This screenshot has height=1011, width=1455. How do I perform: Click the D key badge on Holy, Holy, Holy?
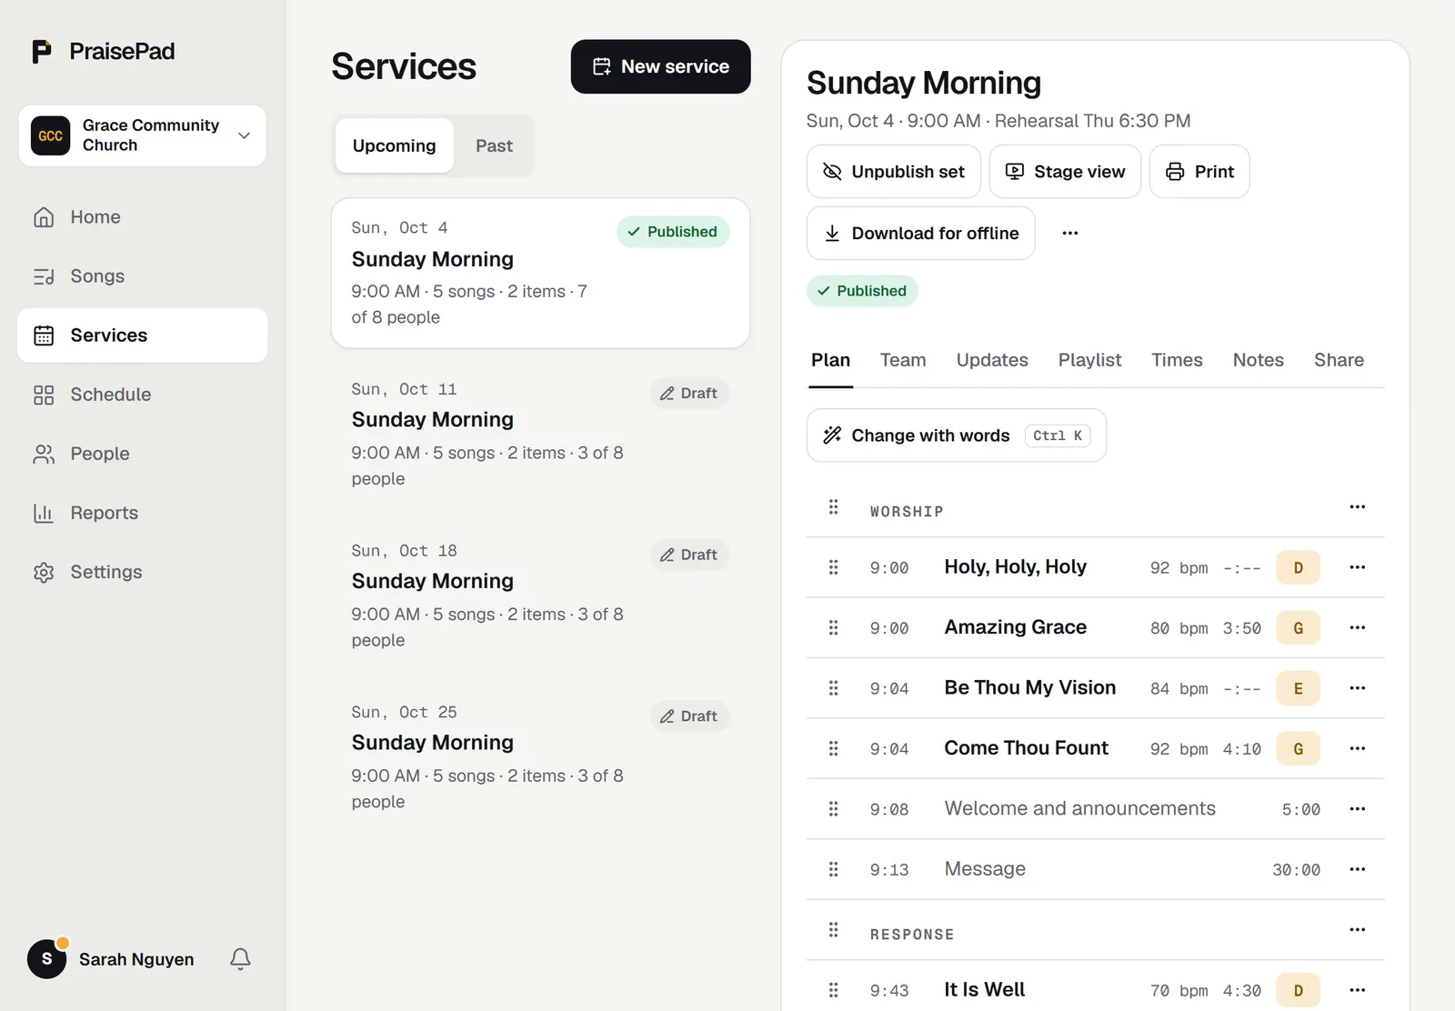click(1298, 567)
